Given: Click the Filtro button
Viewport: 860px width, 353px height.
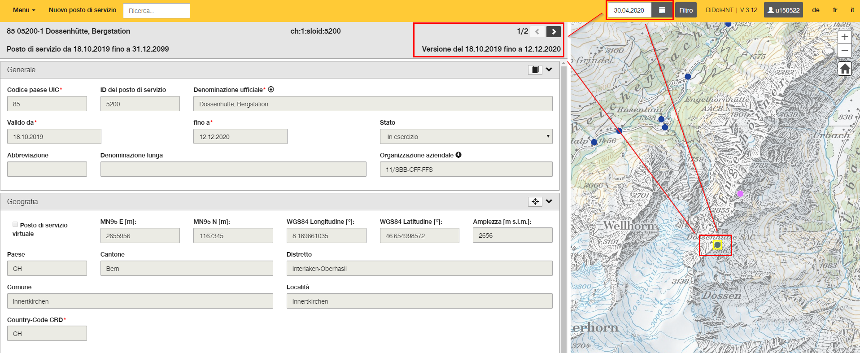Looking at the screenshot, I should 686,10.
